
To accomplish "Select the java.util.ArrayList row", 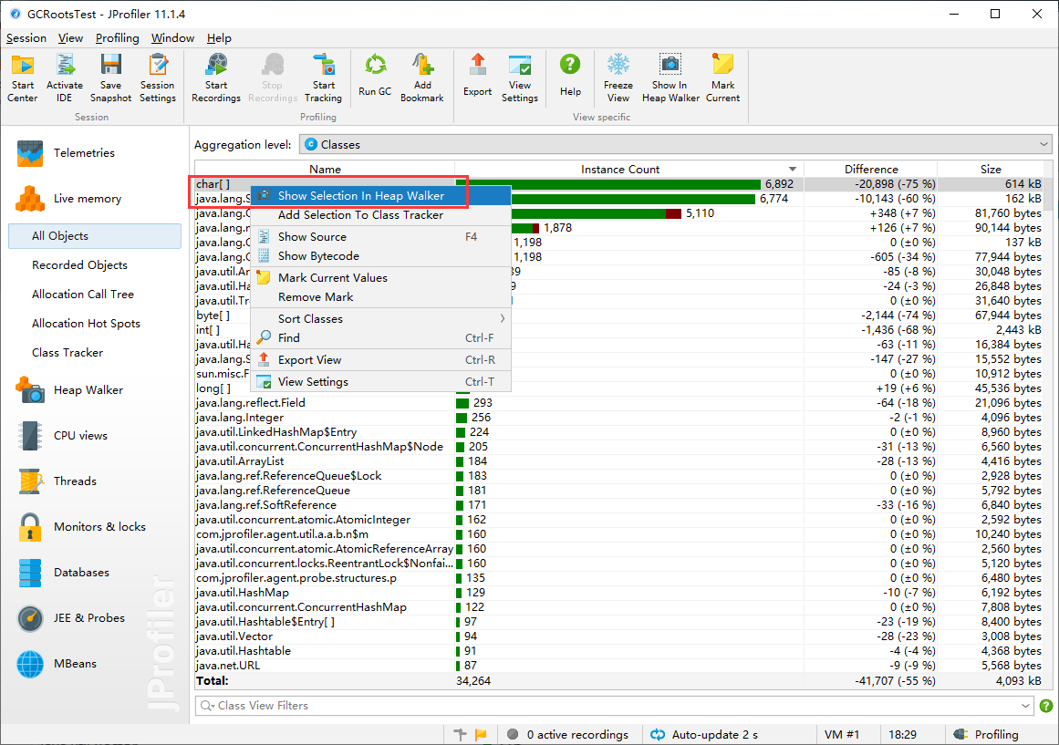I will [x=619, y=461].
